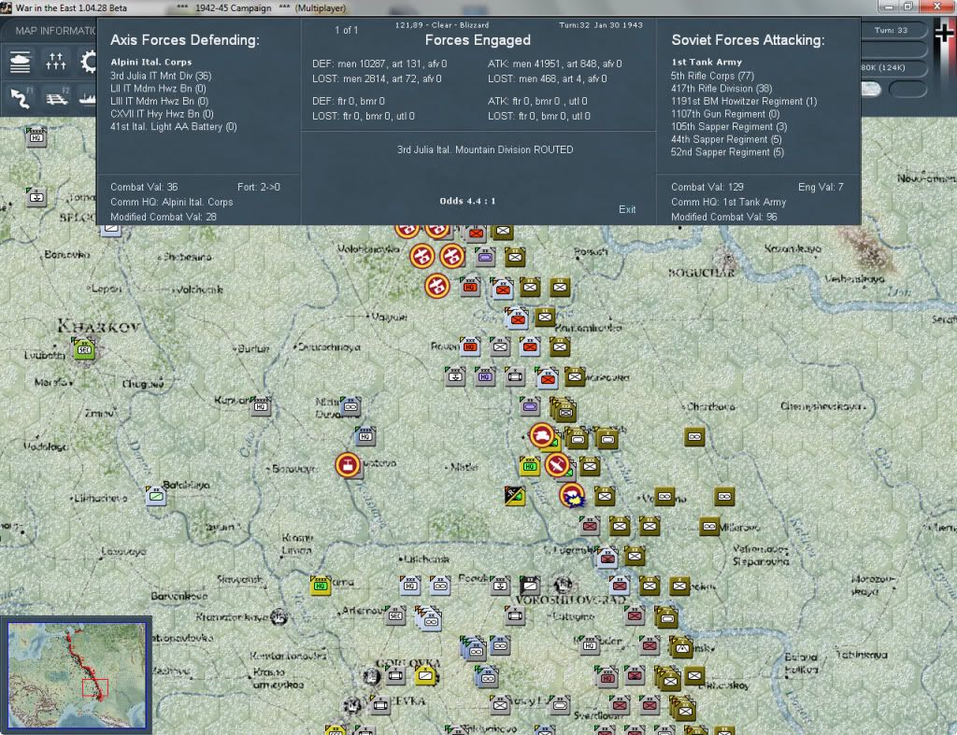Click the 'Eng Val: 7' value

click(x=821, y=187)
